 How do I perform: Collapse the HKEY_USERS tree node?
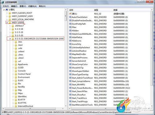pyautogui.click(x=7, y=23)
